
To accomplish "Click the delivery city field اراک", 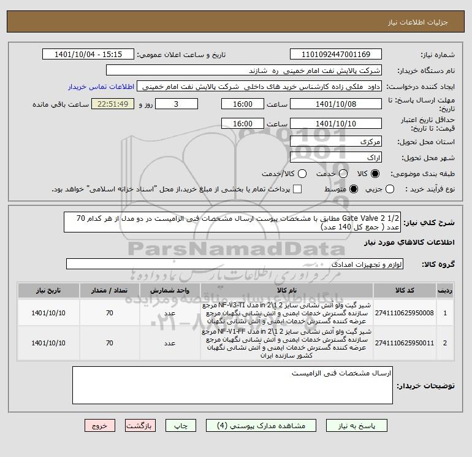I will click(x=336, y=157).
